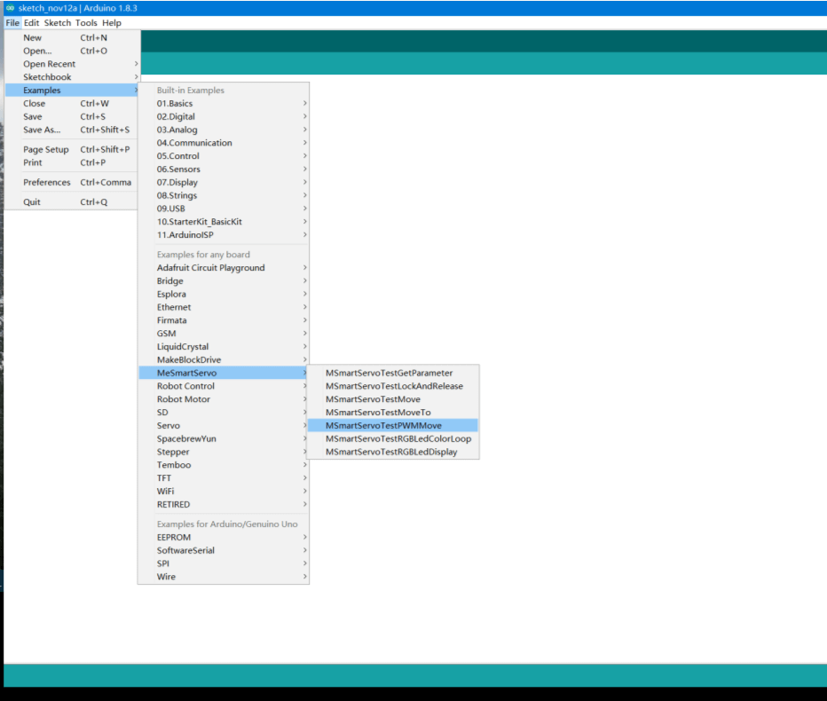
Task: Quit Arduino via the File menu
Action: tap(72, 202)
